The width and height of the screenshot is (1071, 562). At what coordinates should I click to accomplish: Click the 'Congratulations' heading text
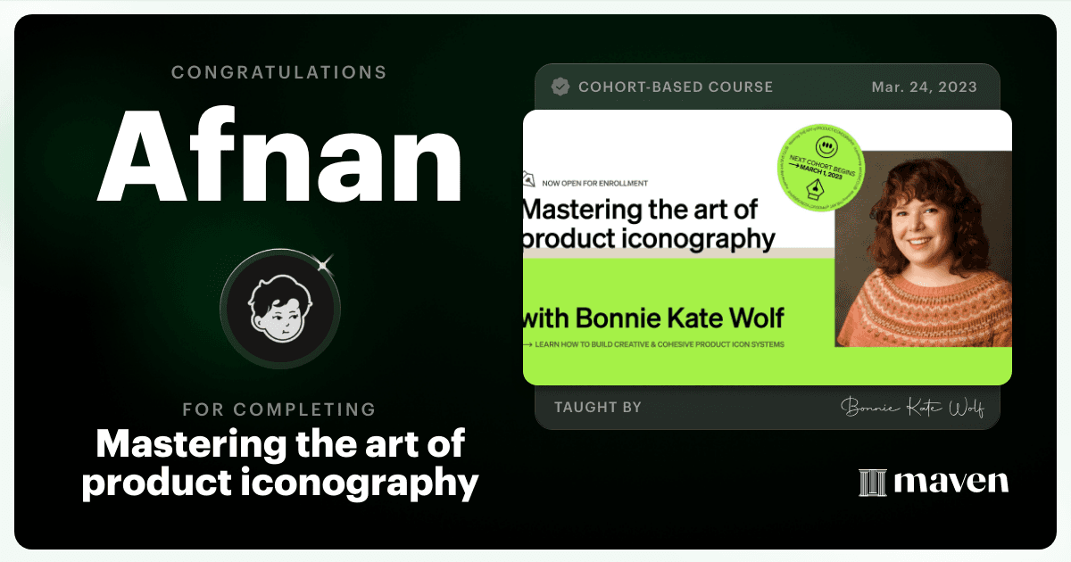(x=279, y=72)
